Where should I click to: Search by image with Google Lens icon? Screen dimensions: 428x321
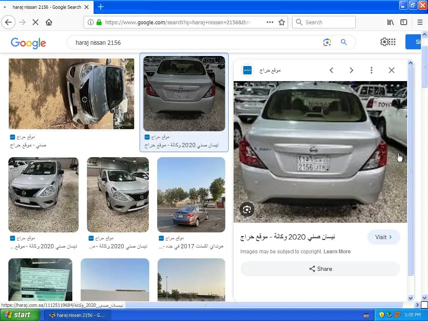pyautogui.click(x=327, y=42)
